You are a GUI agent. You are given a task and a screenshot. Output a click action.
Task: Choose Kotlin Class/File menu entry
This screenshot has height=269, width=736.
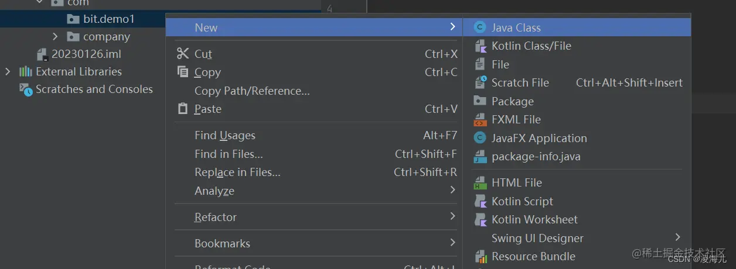577,46
